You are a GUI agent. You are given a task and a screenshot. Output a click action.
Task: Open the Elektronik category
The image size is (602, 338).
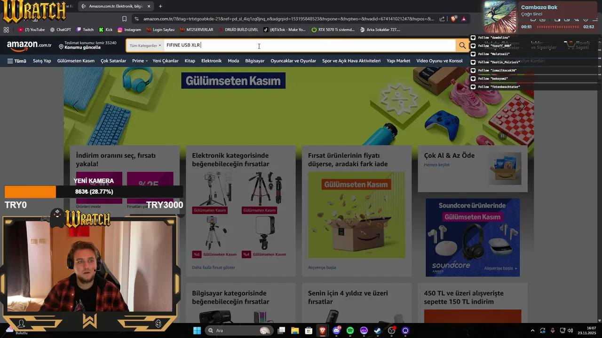tap(211, 61)
